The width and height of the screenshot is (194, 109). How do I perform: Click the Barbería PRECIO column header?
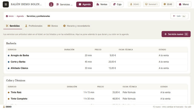pyautogui.click(x=98, y=50)
